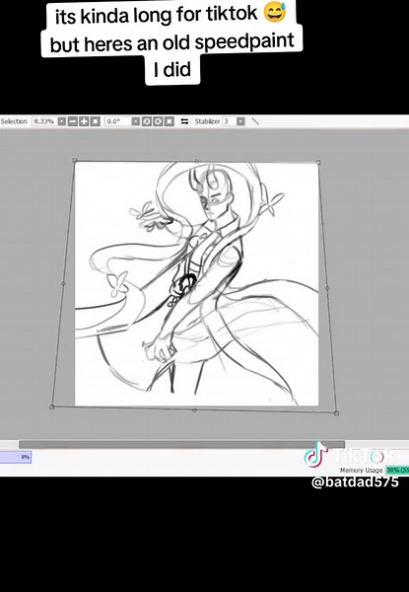The width and height of the screenshot is (409, 592).
Task: Click the zoom out minus icon
Action: click(x=73, y=121)
